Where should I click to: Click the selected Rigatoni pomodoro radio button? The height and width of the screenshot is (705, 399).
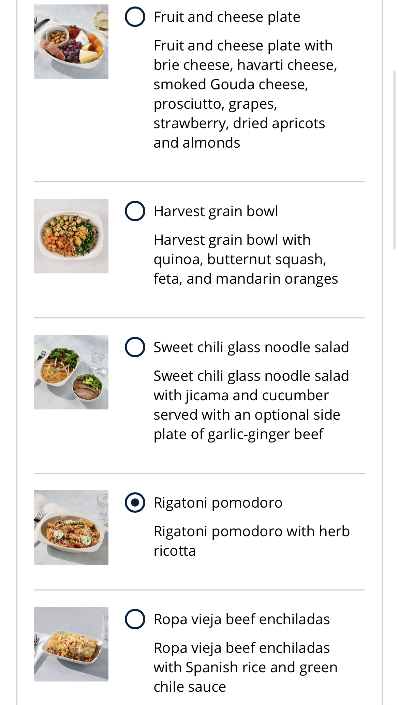point(135,502)
